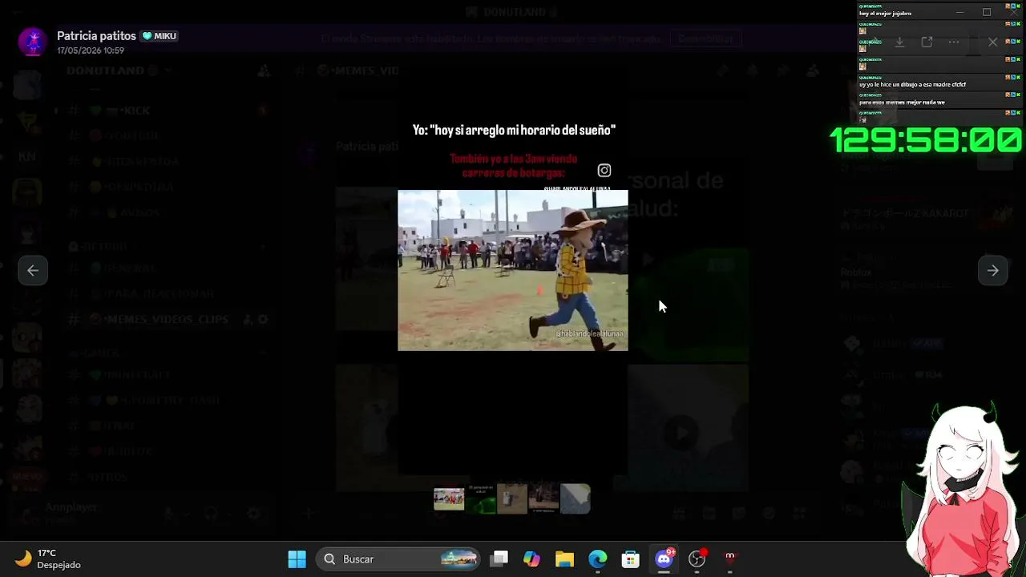
Task: Open the media in browser from viewer toolbar
Action: tap(927, 42)
